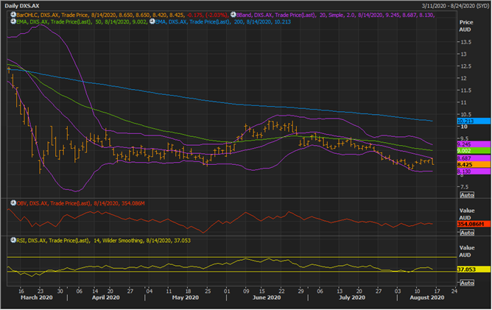Click 'Value AUD' heading in the OBV panel
The height and width of the screenshot is (310, 492).
[x=467, y=214]
